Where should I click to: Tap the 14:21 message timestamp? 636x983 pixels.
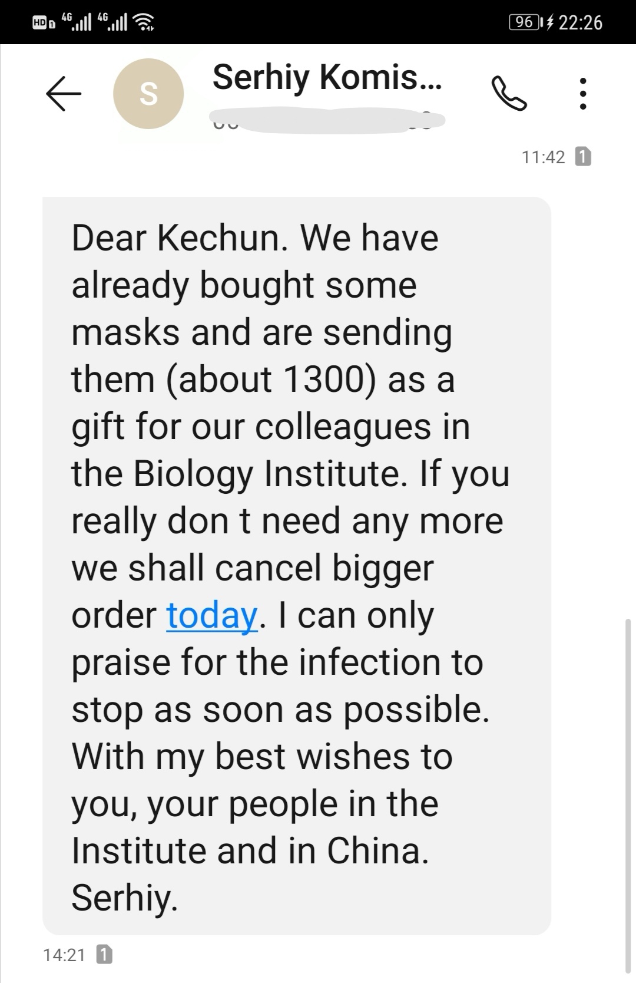(64, 954)
